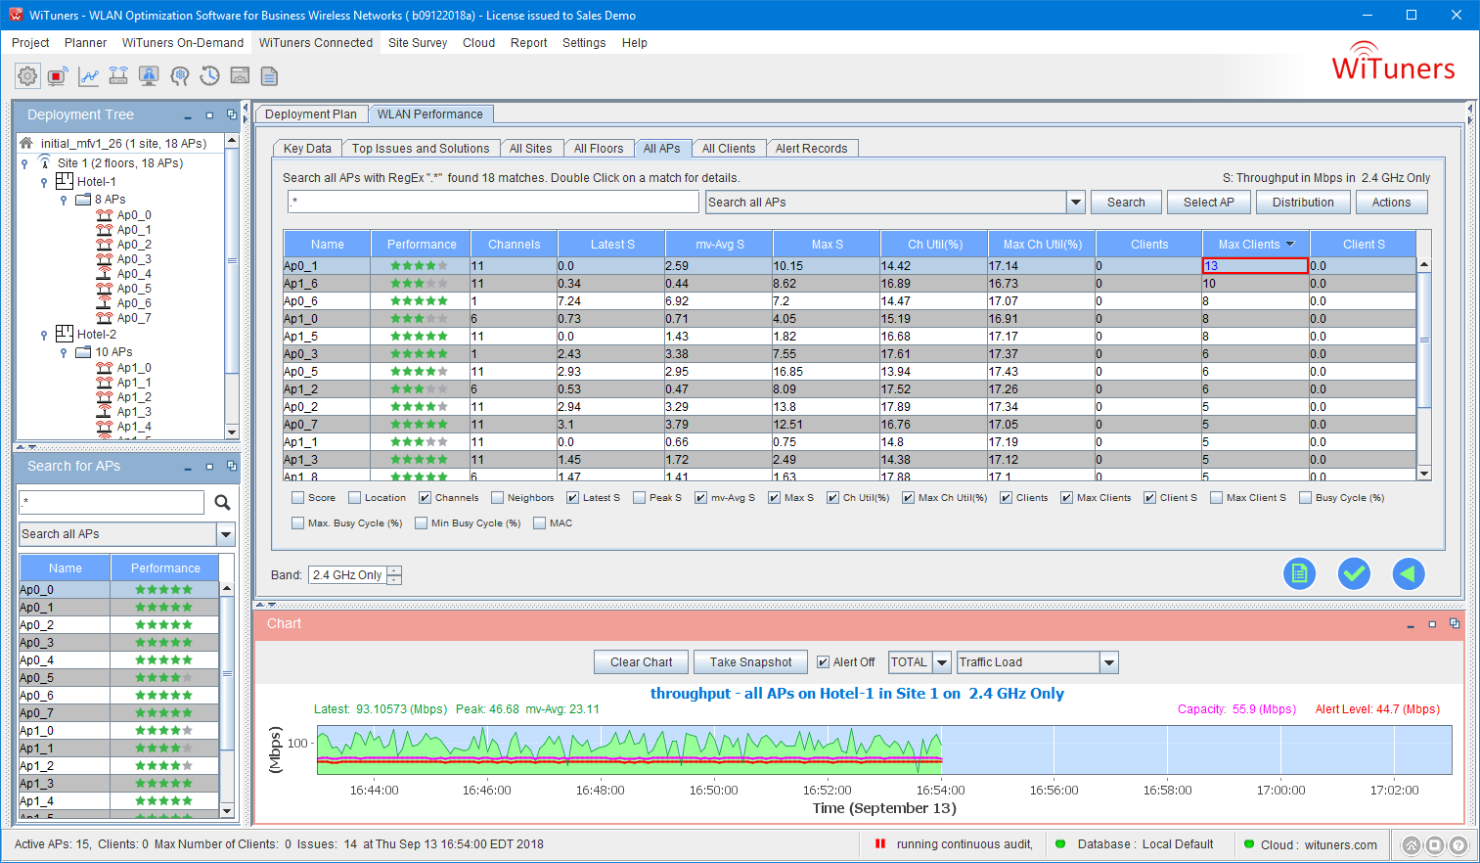Minimize the Search for APs panel
This screenshot has width=1480, height=863.
click(x=188, y=468)
